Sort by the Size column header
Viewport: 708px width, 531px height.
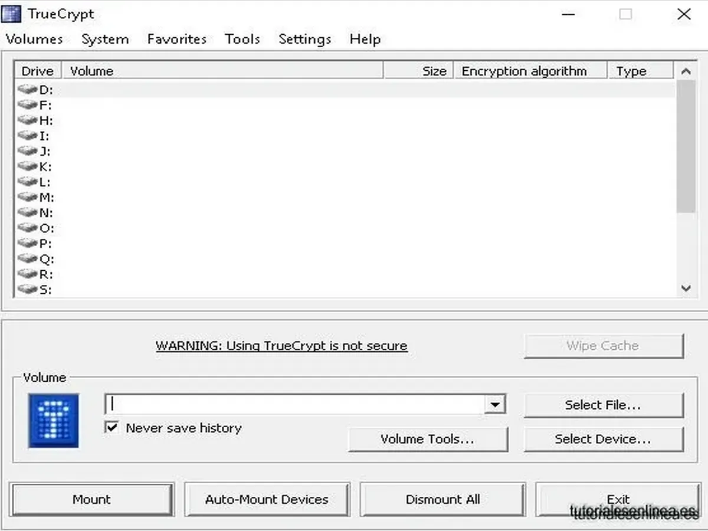pos(418,71)
